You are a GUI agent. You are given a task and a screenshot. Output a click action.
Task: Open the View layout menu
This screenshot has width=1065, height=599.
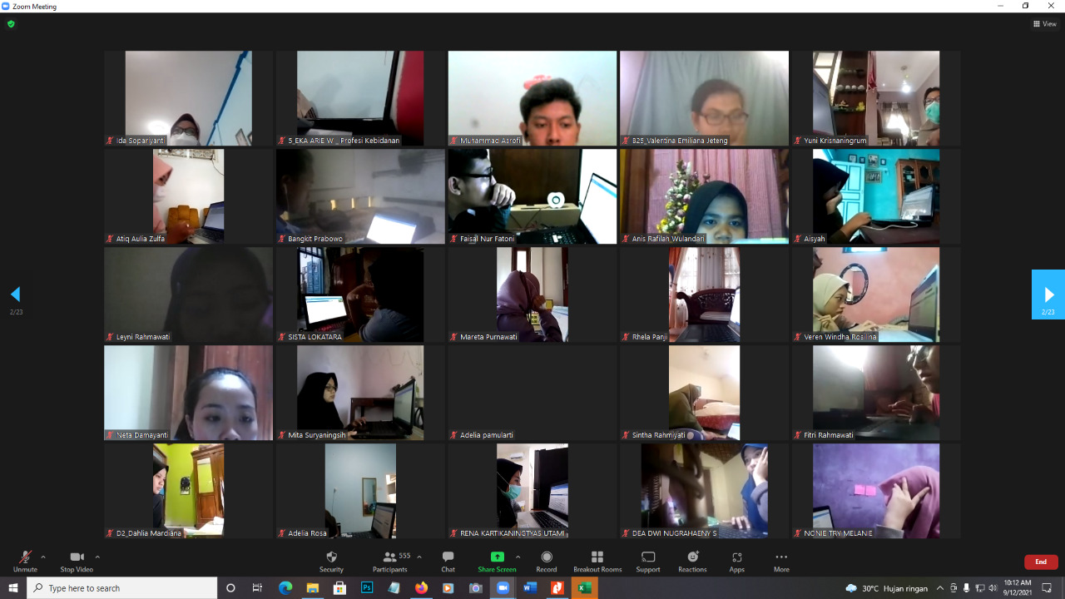click(x=1045, y=24)
